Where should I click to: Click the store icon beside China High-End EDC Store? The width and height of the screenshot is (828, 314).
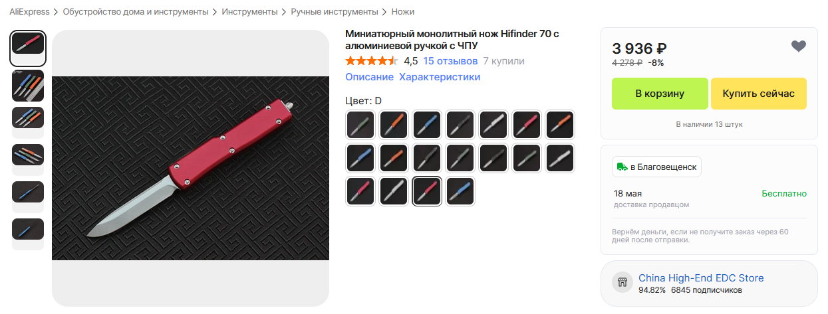[622, 282]
